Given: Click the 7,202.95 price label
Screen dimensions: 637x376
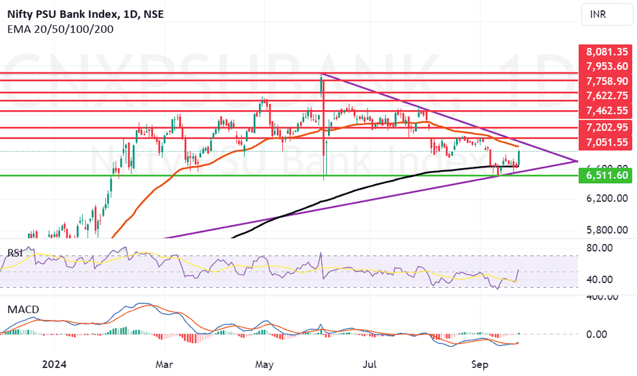Looking at the screenshot, I should pyautogui.click(x=606, y=127).
